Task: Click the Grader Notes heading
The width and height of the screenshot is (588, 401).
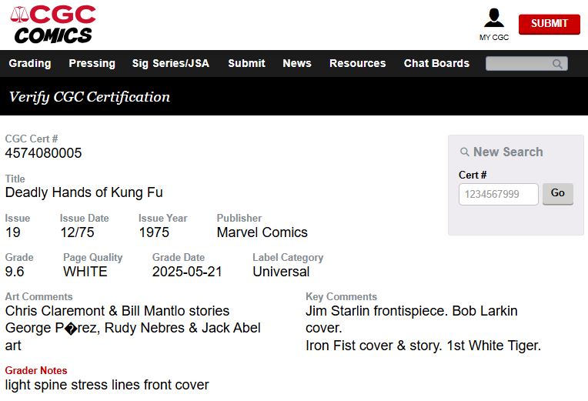Action: tap(36, 370)
